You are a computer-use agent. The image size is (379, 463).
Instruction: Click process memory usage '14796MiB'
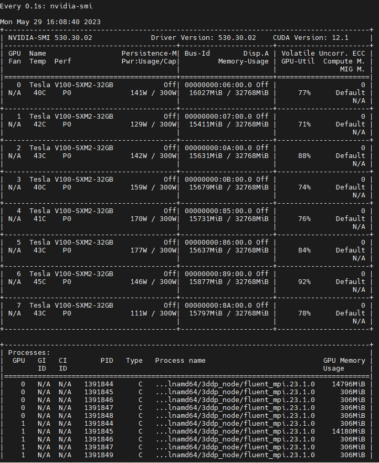point(349,384)
